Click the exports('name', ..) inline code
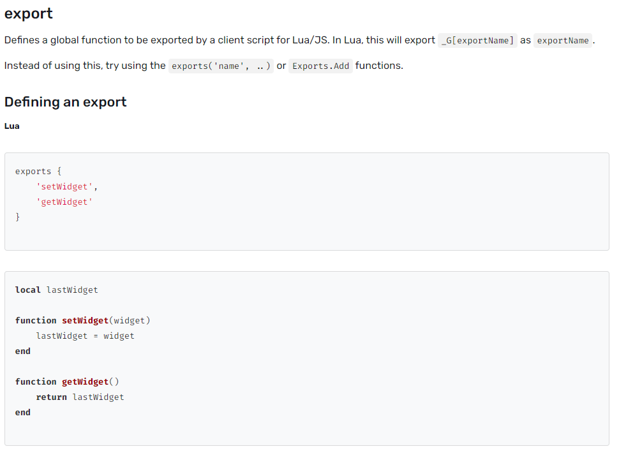This screenshot has height=458, width=619. point(221,66)
